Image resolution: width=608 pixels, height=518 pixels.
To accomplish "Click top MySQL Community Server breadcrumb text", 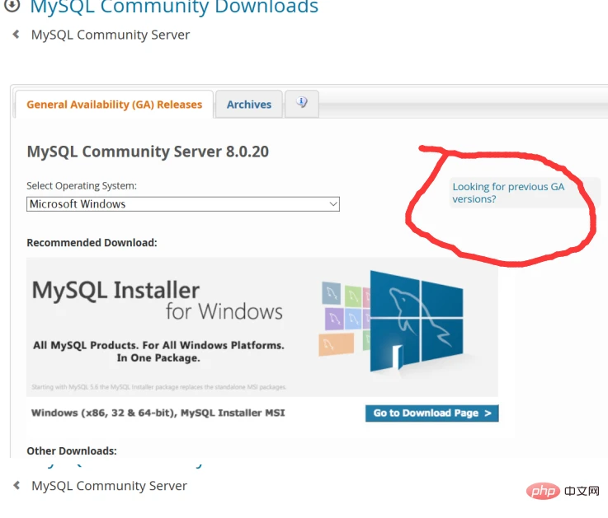I will pos(111,35).
